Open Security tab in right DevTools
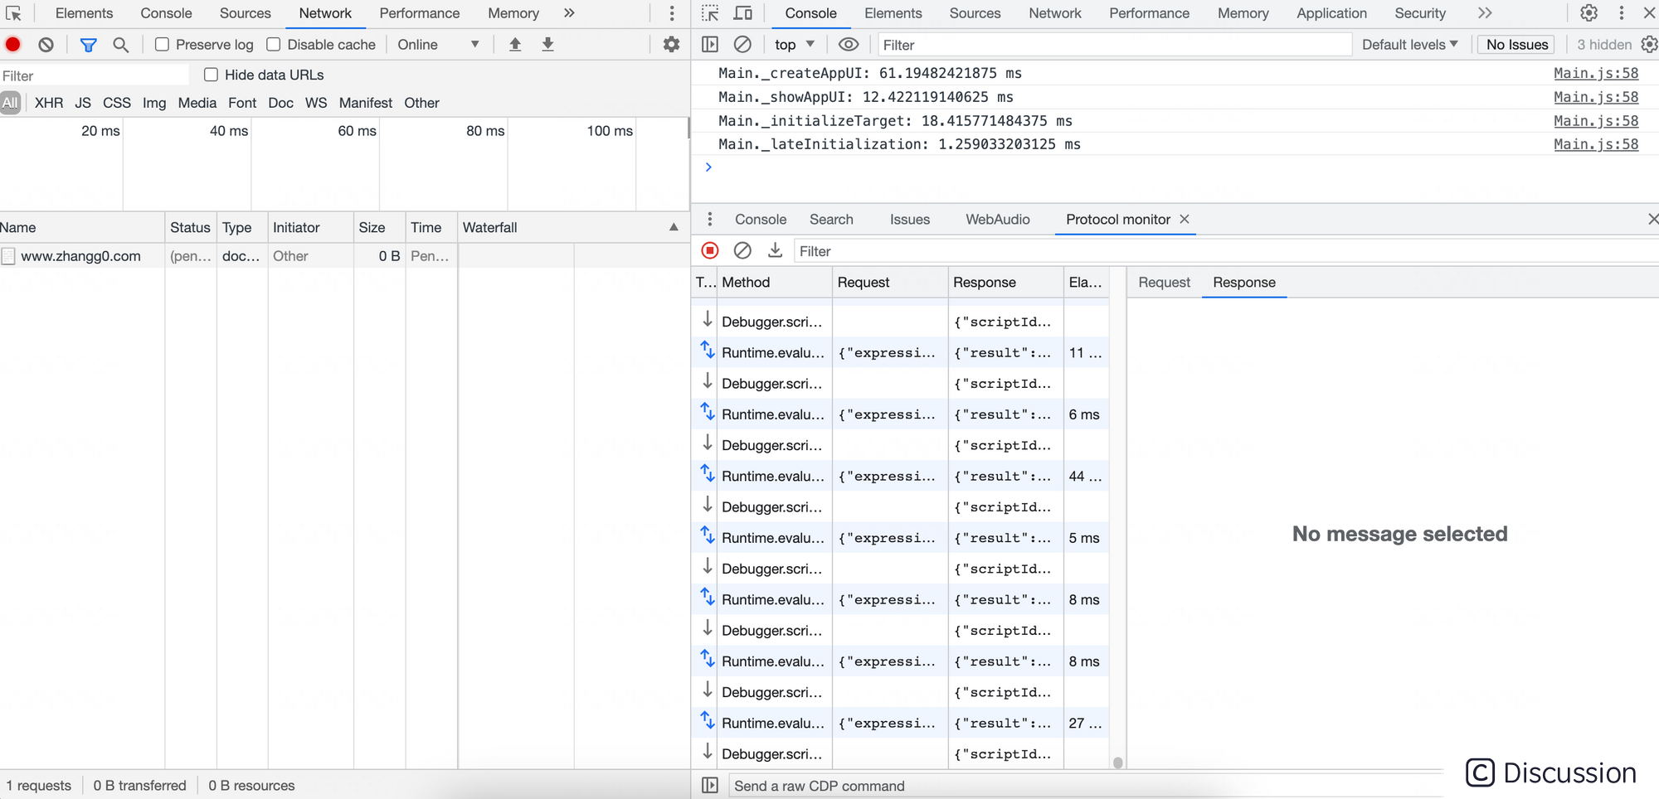Image resolution: width=1659 pixels, height=799 pixels. click(1420, 13)
